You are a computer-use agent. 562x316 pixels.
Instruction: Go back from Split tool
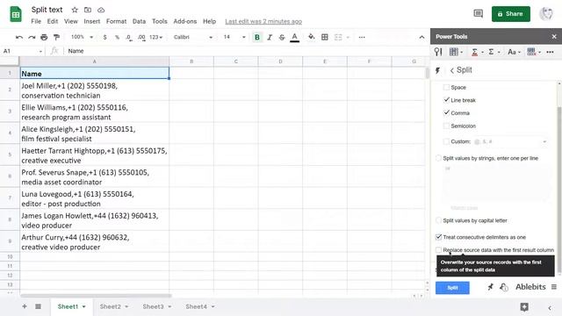[x=452, y=70]
